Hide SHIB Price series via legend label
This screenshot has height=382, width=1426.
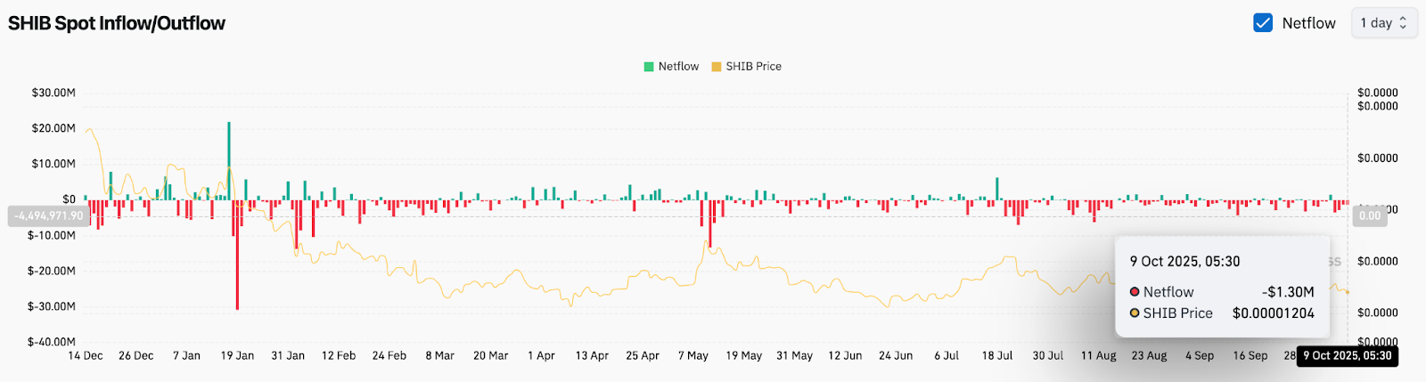point(753,67)
